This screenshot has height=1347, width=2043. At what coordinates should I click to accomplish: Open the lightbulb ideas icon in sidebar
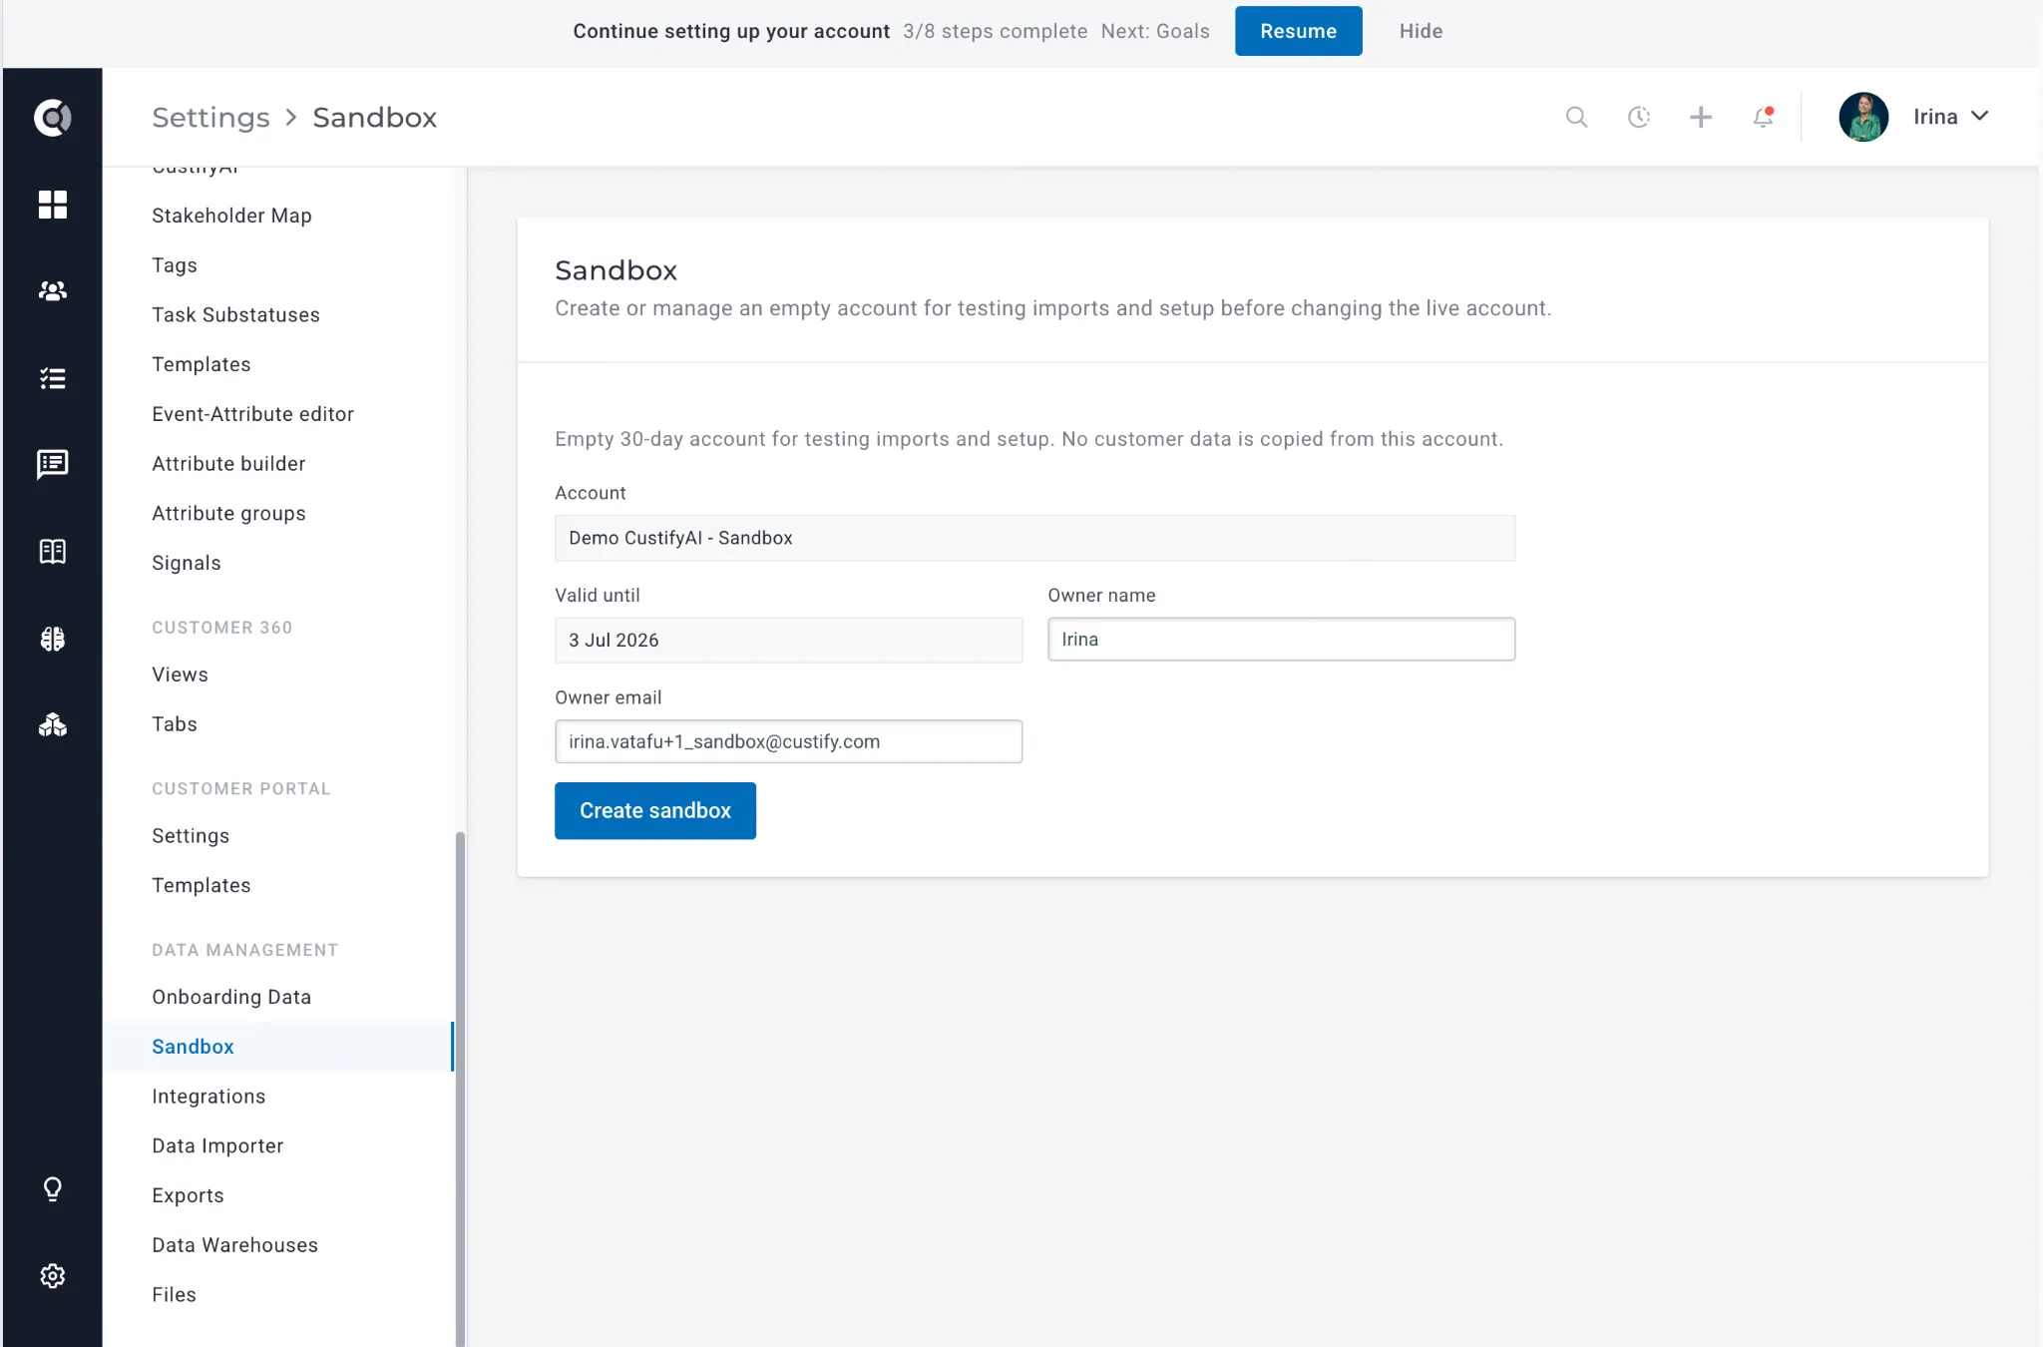[52, 1189]
